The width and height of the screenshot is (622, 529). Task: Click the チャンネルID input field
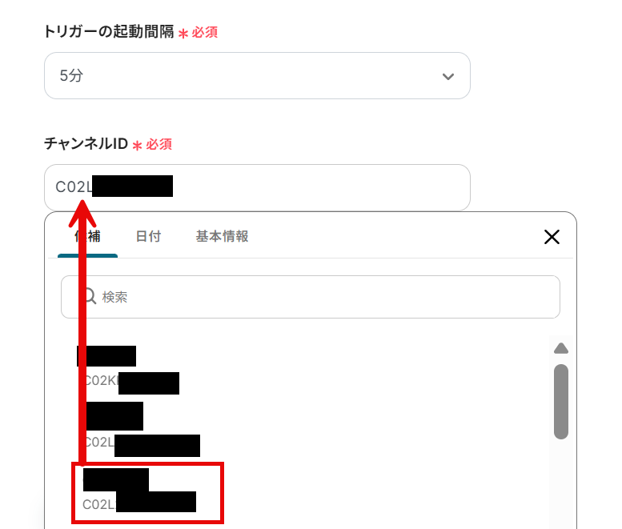pos(257,187)
